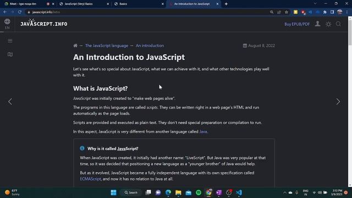Reload the current page
This screenshot has height=198, width=352.
(20, 12)
